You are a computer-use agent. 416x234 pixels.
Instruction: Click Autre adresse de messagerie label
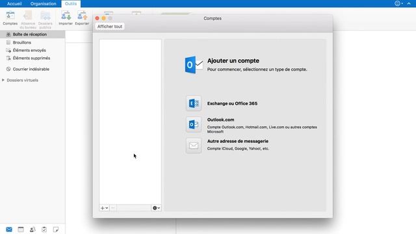(x=238, y=141)
